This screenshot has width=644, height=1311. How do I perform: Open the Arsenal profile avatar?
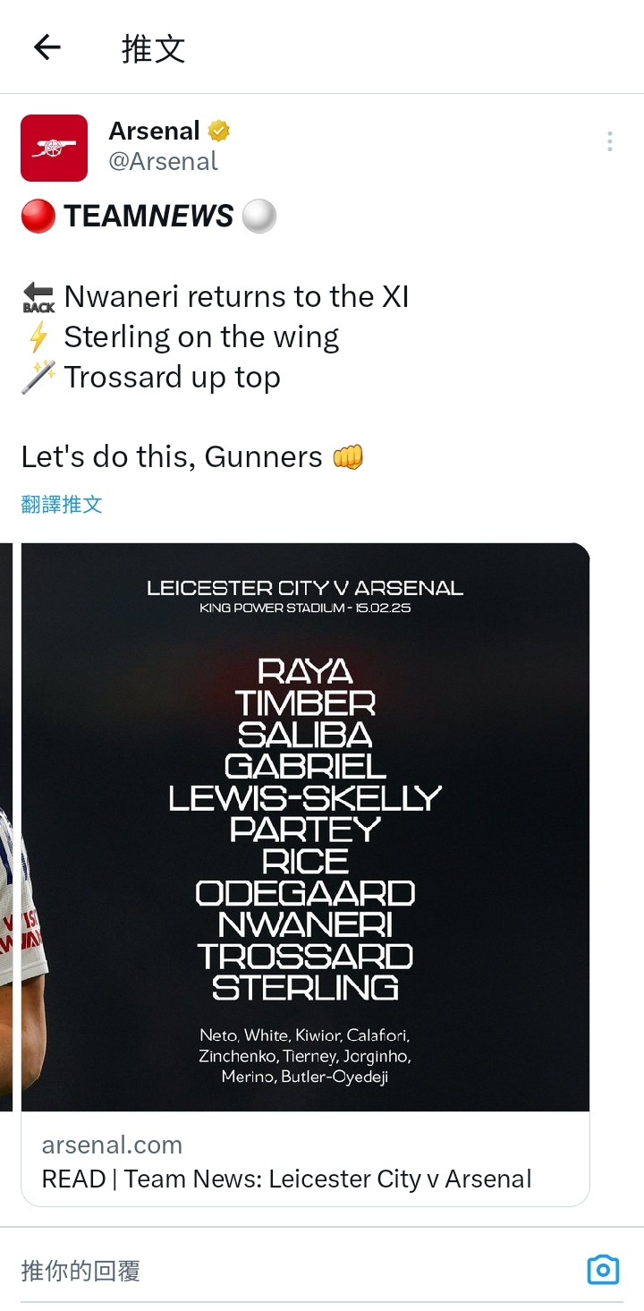click(54, 148)
